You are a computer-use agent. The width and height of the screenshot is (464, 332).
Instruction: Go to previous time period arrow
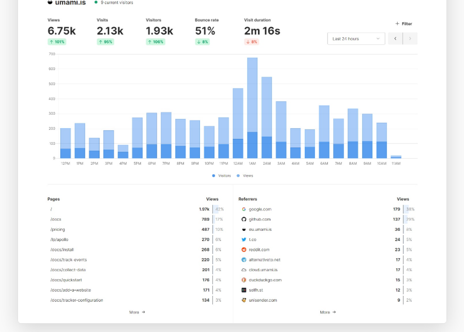pyautogui.click(x=395, y=39)
